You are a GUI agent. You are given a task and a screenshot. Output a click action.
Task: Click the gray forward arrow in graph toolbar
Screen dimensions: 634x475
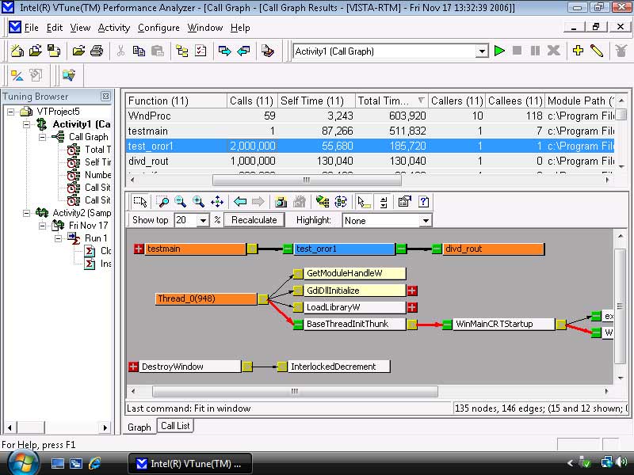coord(258,201)
